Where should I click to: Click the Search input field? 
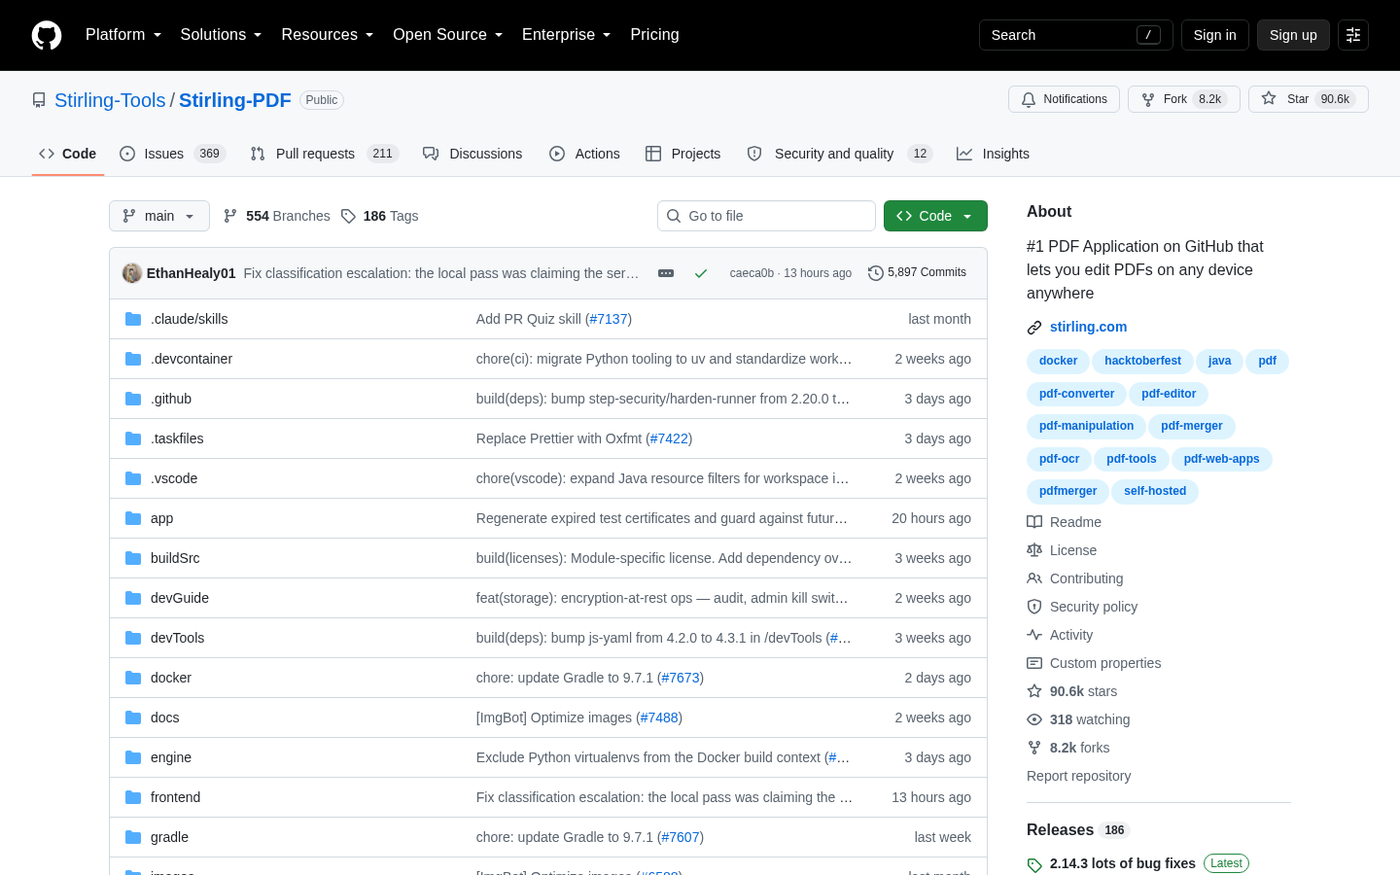(1076, 35)
